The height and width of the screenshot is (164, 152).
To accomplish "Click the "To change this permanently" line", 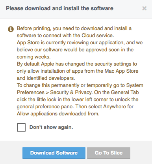I will (x=80, y=85).
